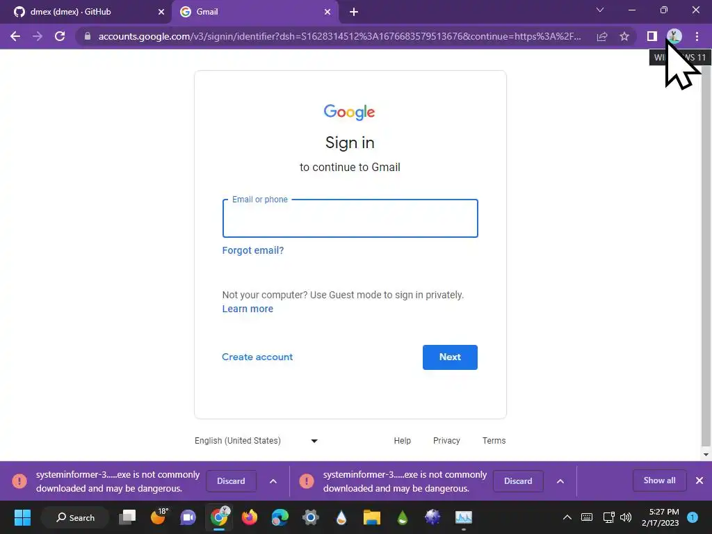
Task: Click the browser forward arrow
Action: pyautogui.click(x=38, y=36)
